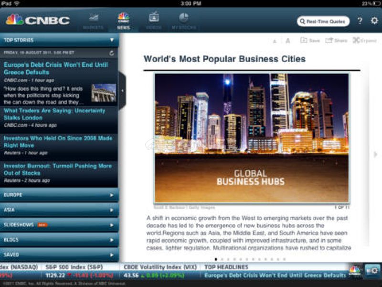Tap the '1 OF 11' slide counter
Screen dimensions: 382x287
click(x=342, y=208)
